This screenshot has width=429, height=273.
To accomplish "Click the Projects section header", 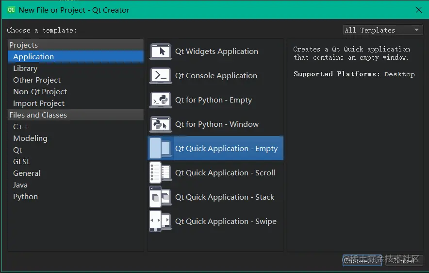I will pos(76,45).
